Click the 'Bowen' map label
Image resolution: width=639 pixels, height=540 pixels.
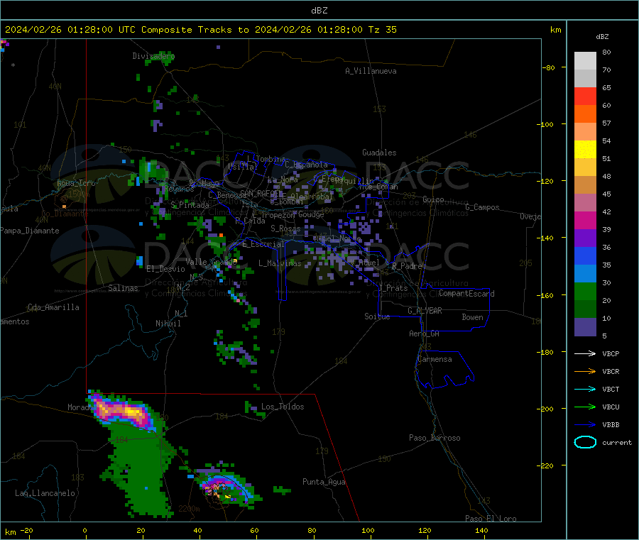472,316
